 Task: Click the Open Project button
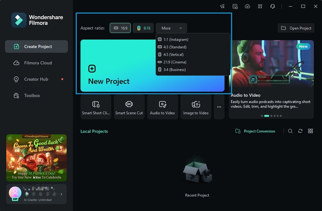tap(296, 28)
